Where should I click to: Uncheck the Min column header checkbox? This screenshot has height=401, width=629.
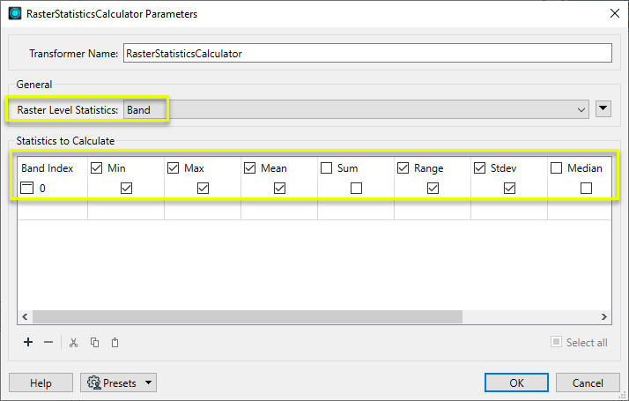[97, 168]
